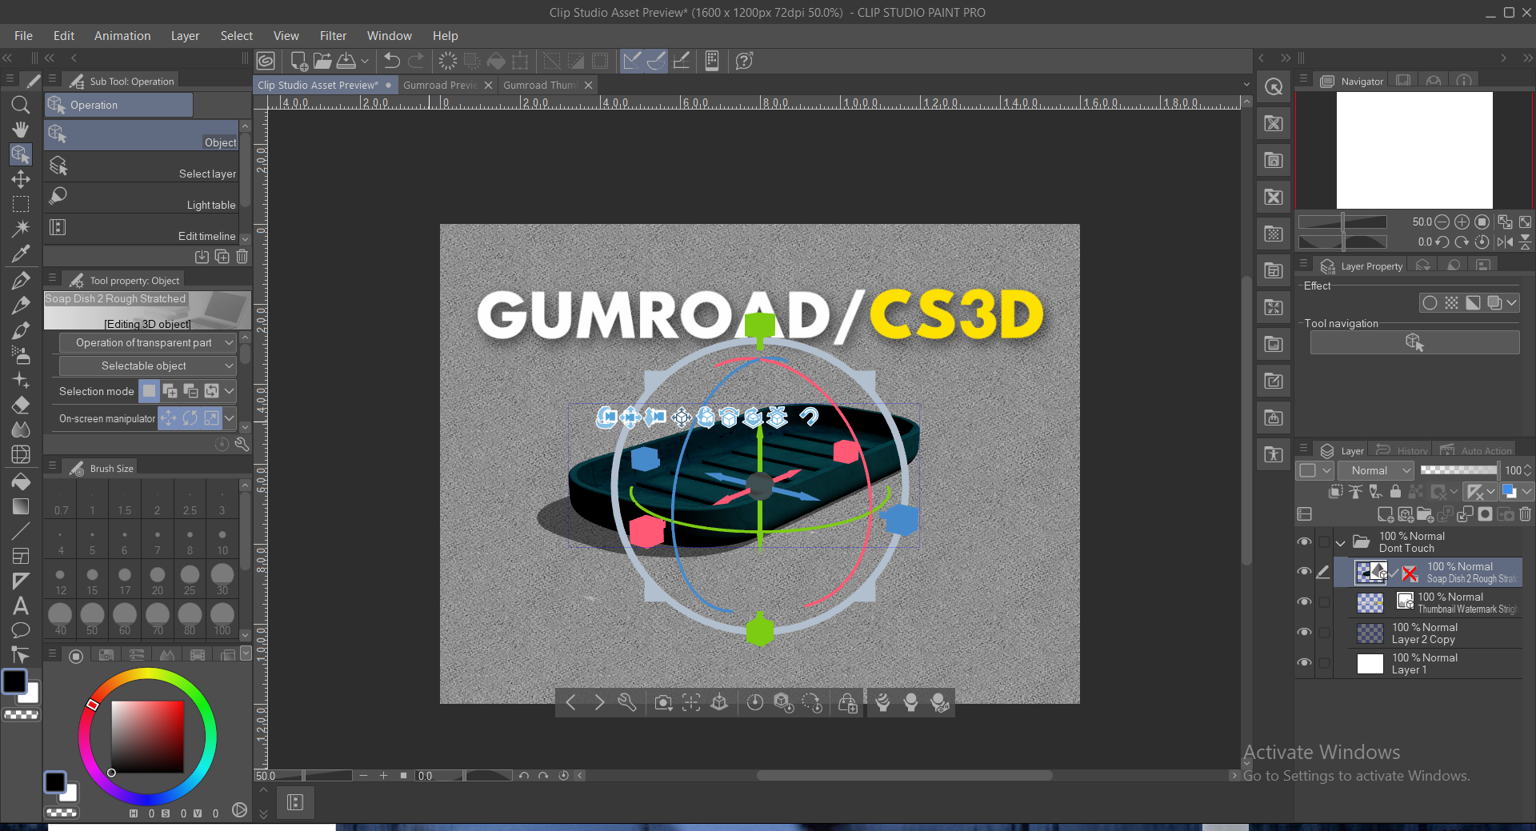Toggle Snap to Ruler in command bar
The image size is (1536, 831).
[x=632, y=61]
